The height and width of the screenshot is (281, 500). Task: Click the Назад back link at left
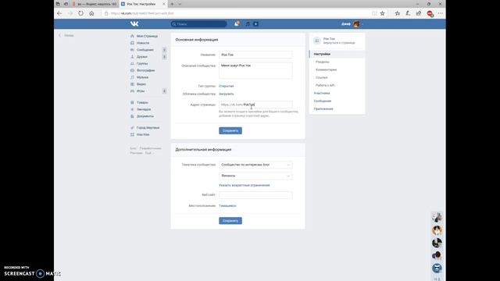[66, 35]
